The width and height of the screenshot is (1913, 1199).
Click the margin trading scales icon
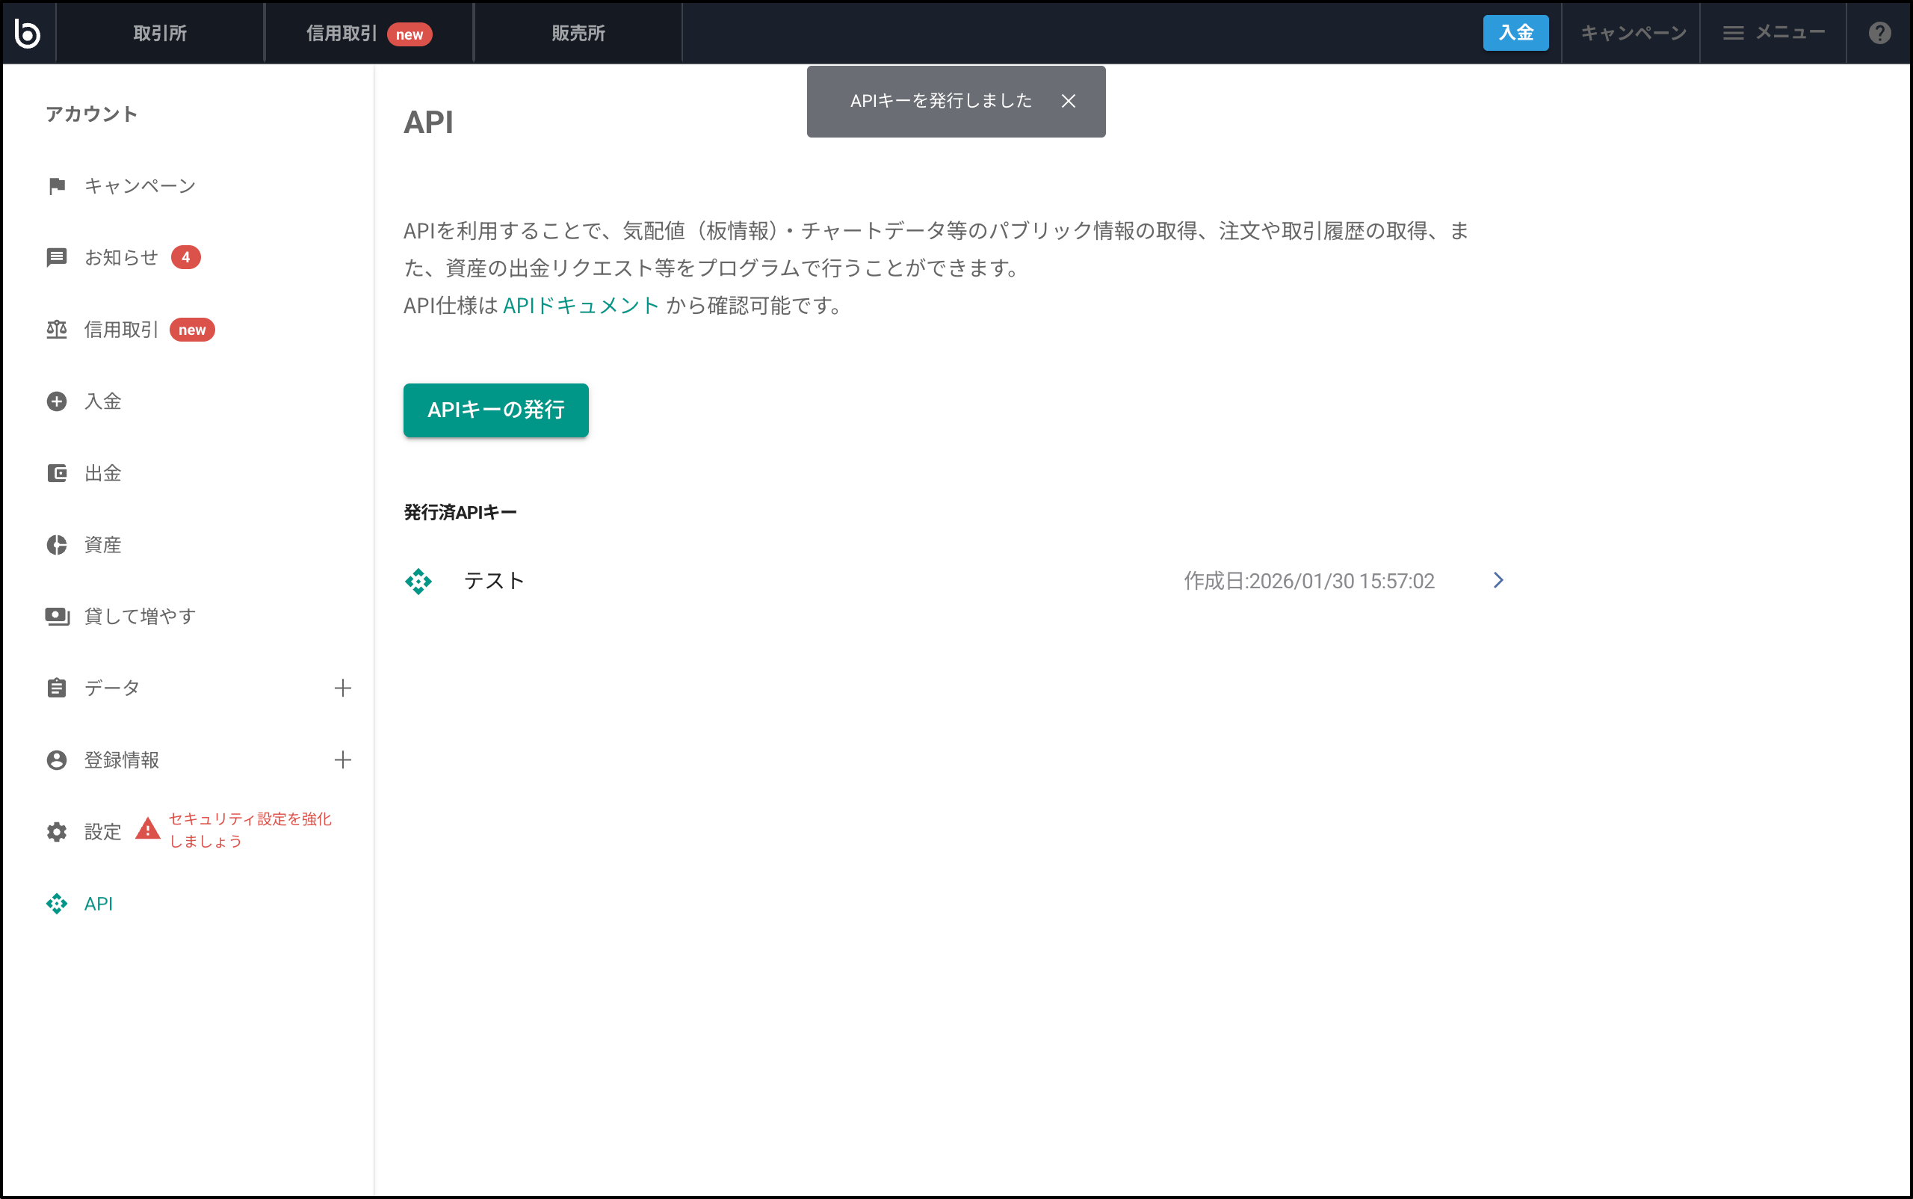coord(56,329)
